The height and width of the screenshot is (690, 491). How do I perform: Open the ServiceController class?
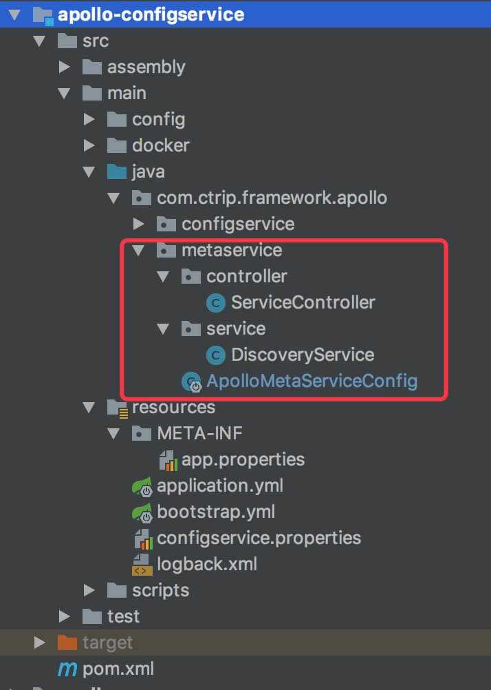pos(303,302)
